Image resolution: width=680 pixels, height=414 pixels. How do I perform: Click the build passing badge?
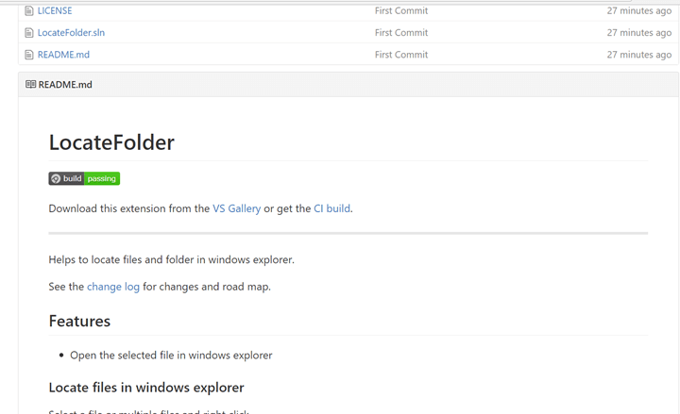click(84, 178)
